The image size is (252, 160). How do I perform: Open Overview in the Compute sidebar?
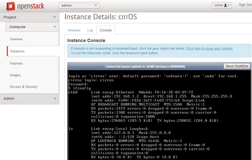click(16, 39)
